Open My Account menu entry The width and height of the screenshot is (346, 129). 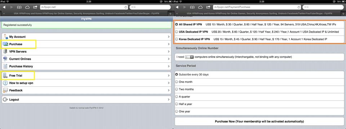click(86, 37)
